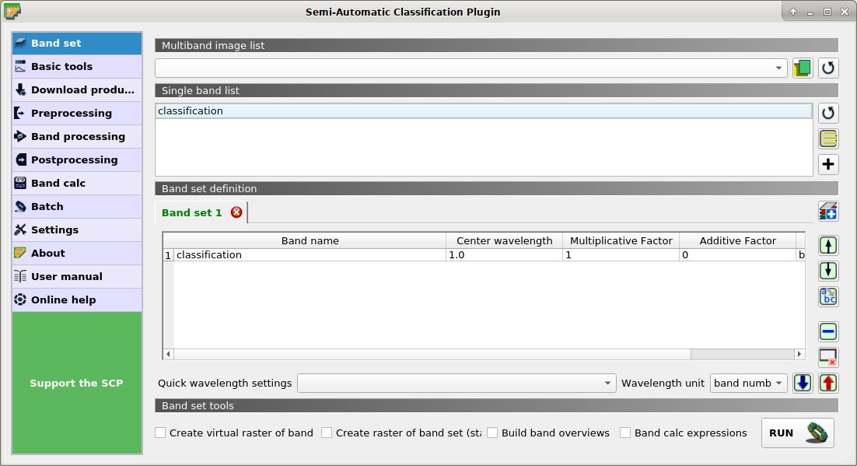Select row 1 header in band table
857x466 pixels.
(168, 255)
